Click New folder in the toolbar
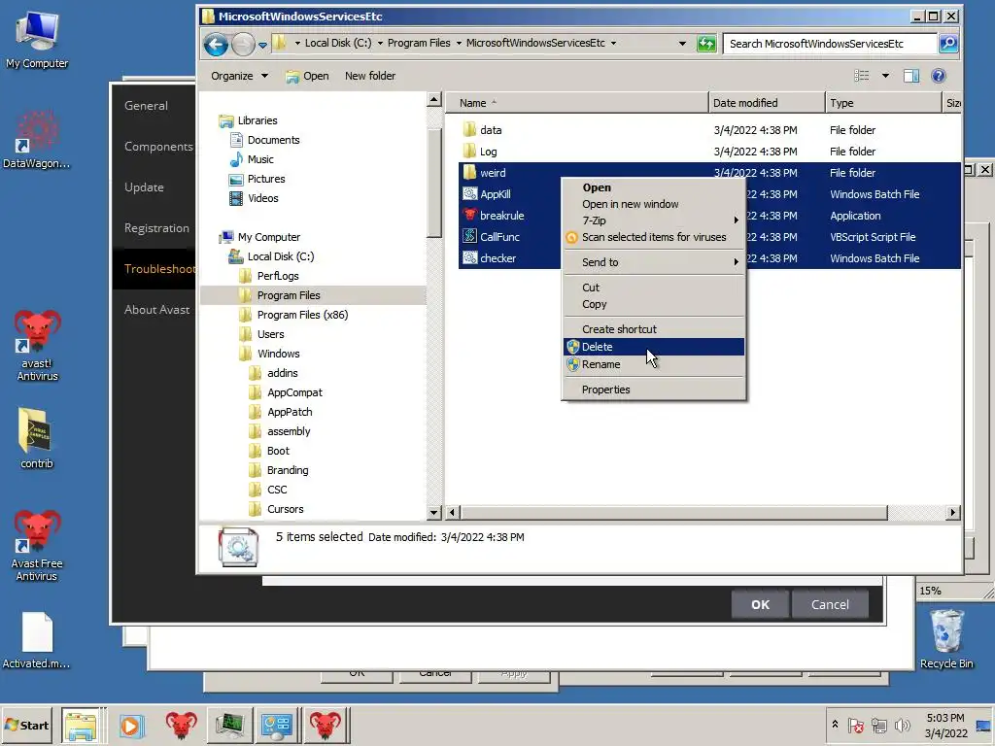 click(370, 76)
